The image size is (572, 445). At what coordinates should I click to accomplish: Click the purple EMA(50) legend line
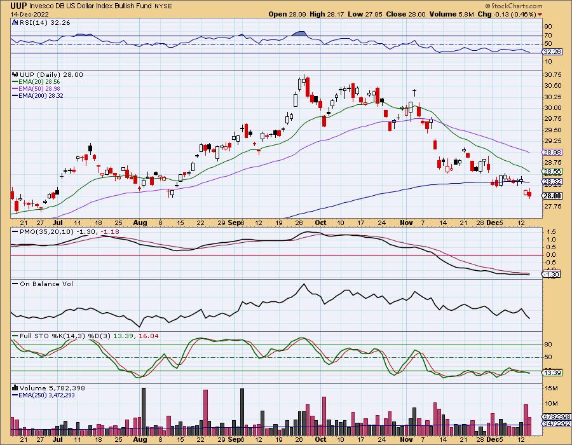pos(15,88)
